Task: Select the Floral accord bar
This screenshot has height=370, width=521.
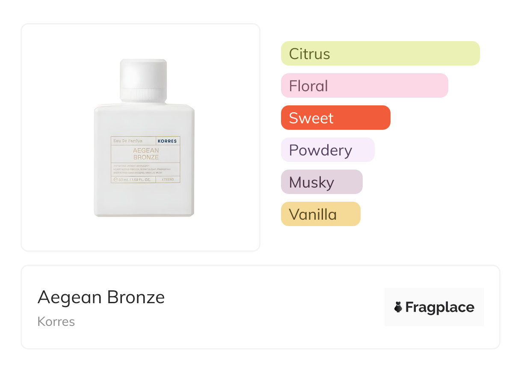Action: 364,86
